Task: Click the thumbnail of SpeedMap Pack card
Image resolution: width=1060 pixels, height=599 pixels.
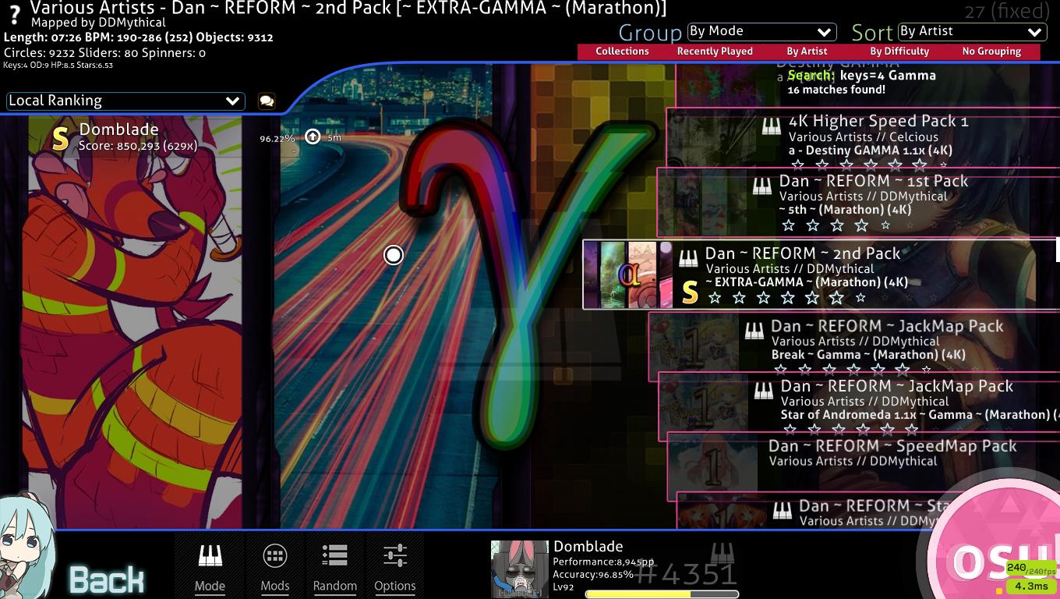Action: click(x=714, y=466)
